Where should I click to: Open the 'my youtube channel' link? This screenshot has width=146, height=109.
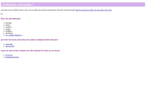click(x=14, y=35)
